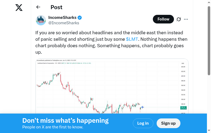
Task: Click the scrollbar down arrow
Action: pyautogui.click(x=209, y=131)
